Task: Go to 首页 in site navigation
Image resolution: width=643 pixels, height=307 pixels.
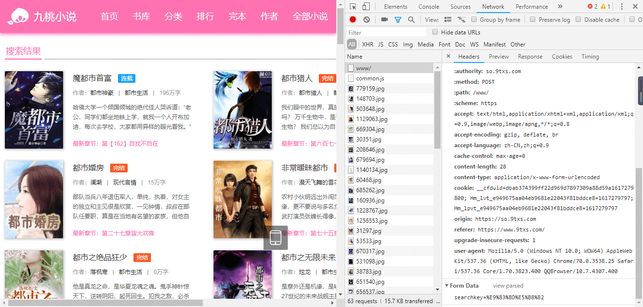Action: (x=110, y=16)
